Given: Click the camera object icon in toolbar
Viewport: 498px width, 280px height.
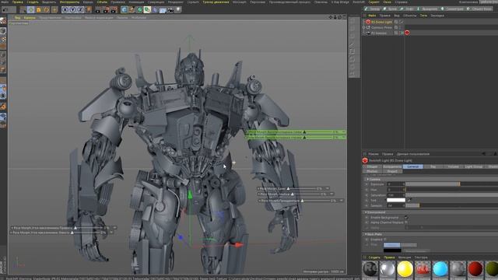Looking at the screenshot, I should tap(170, 10).
